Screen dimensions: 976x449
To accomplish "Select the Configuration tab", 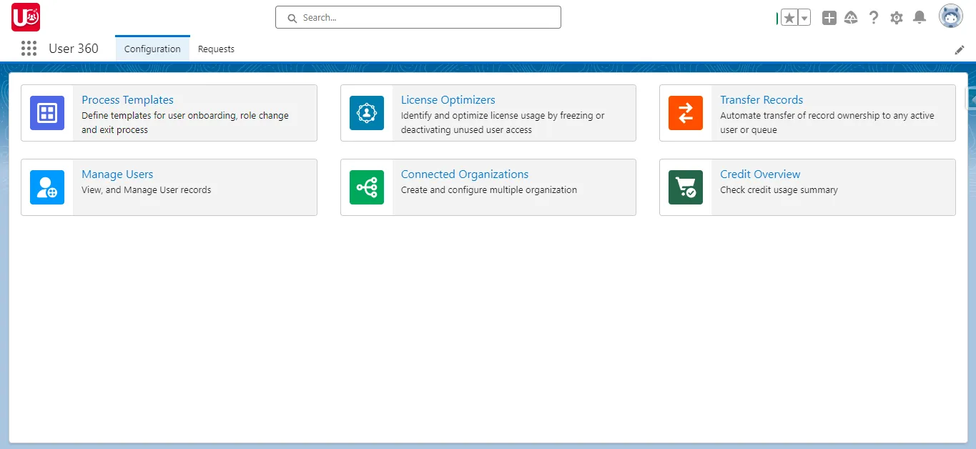I will tap(152, 49).
